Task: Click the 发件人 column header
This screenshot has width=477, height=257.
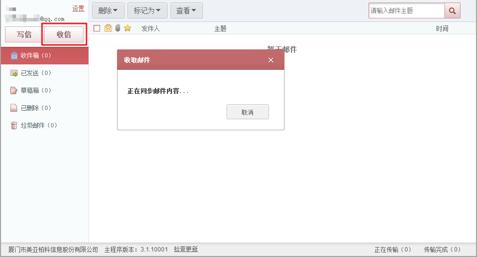Action: (x=150, y=28)
